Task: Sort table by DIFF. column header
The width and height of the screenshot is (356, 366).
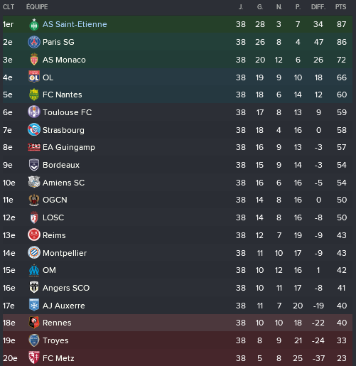Action: tap(318, 7)
